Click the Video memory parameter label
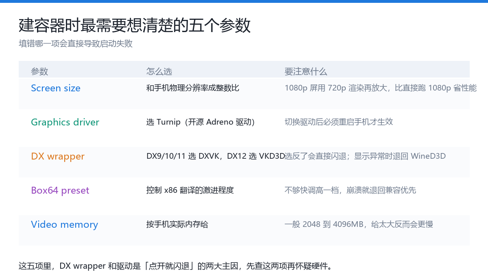 coord(64,224)
